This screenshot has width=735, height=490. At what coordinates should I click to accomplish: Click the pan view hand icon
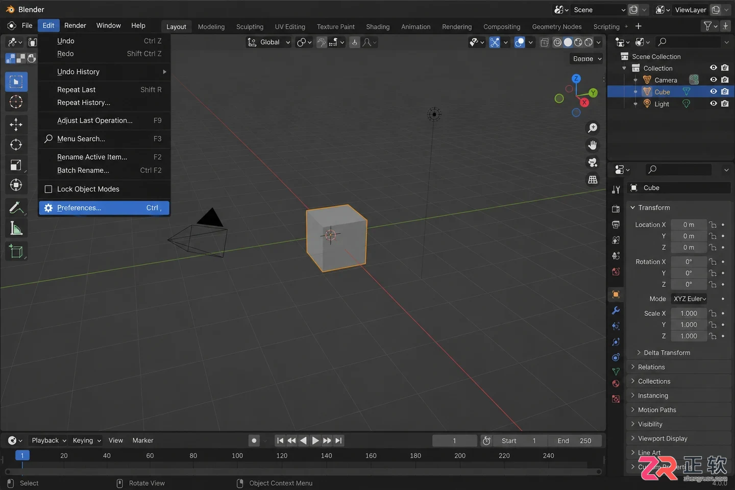pos(593,145)
